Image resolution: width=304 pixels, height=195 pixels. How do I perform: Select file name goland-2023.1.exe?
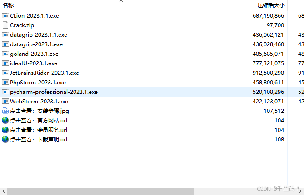tap(35, 54)
